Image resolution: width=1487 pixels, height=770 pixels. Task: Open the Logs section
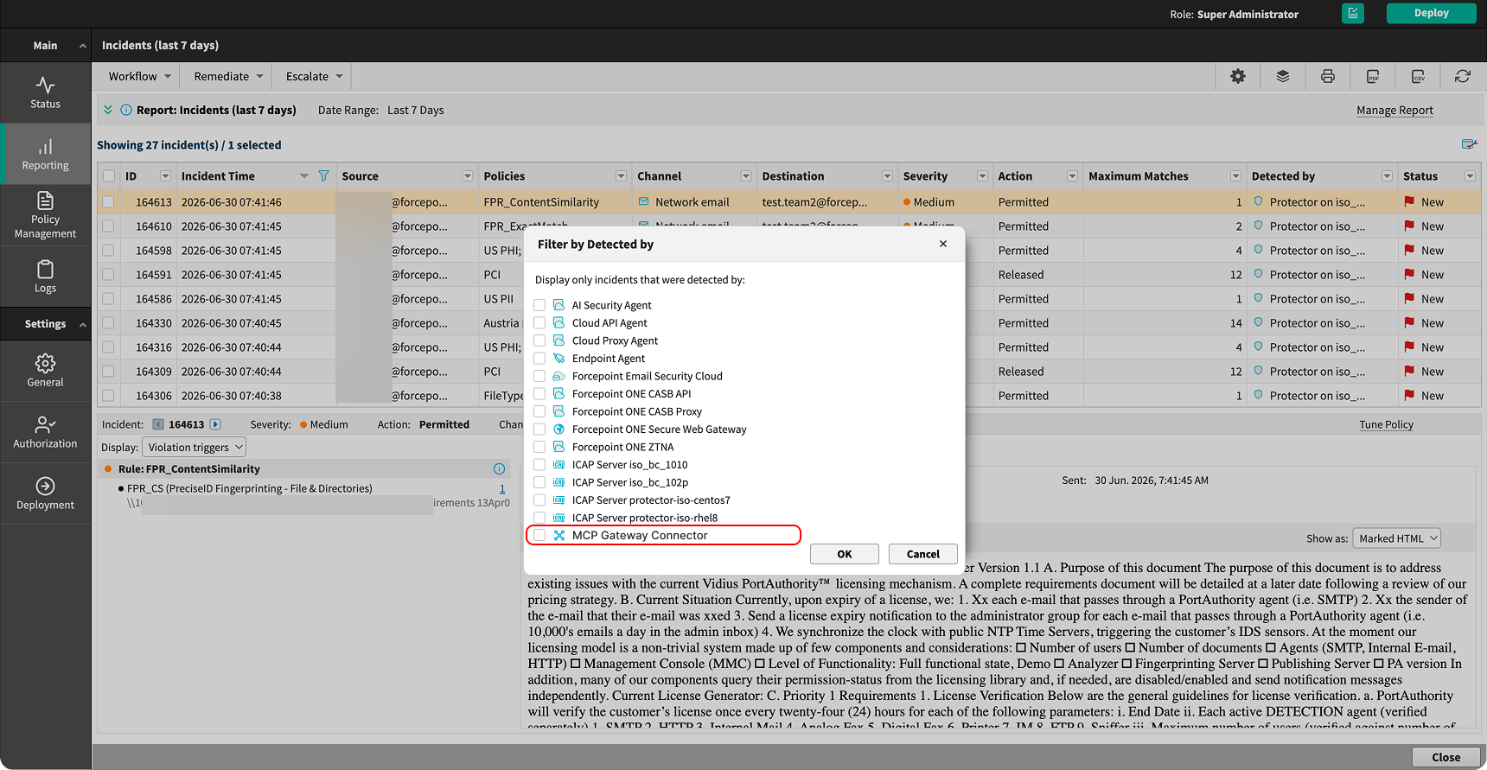coord(45,277)
